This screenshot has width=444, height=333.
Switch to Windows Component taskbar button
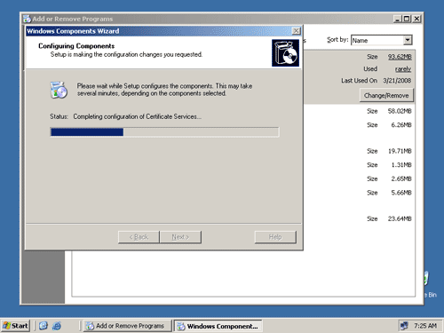(218, 326)
